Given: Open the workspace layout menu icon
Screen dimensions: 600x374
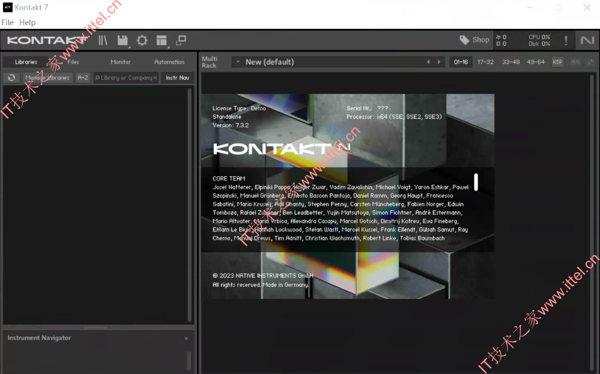Looking at the screenshot, I should pyautogui.click(x=161, y=40).
